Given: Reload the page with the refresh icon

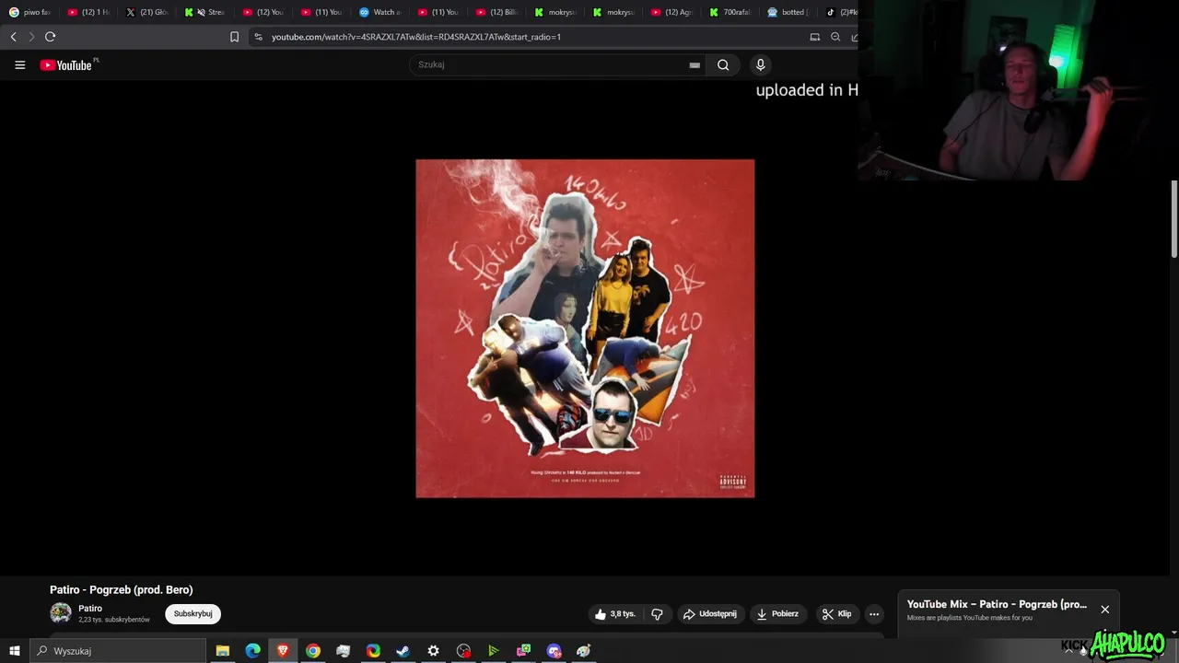Looking at the screenshot, I should click(50, 37).
